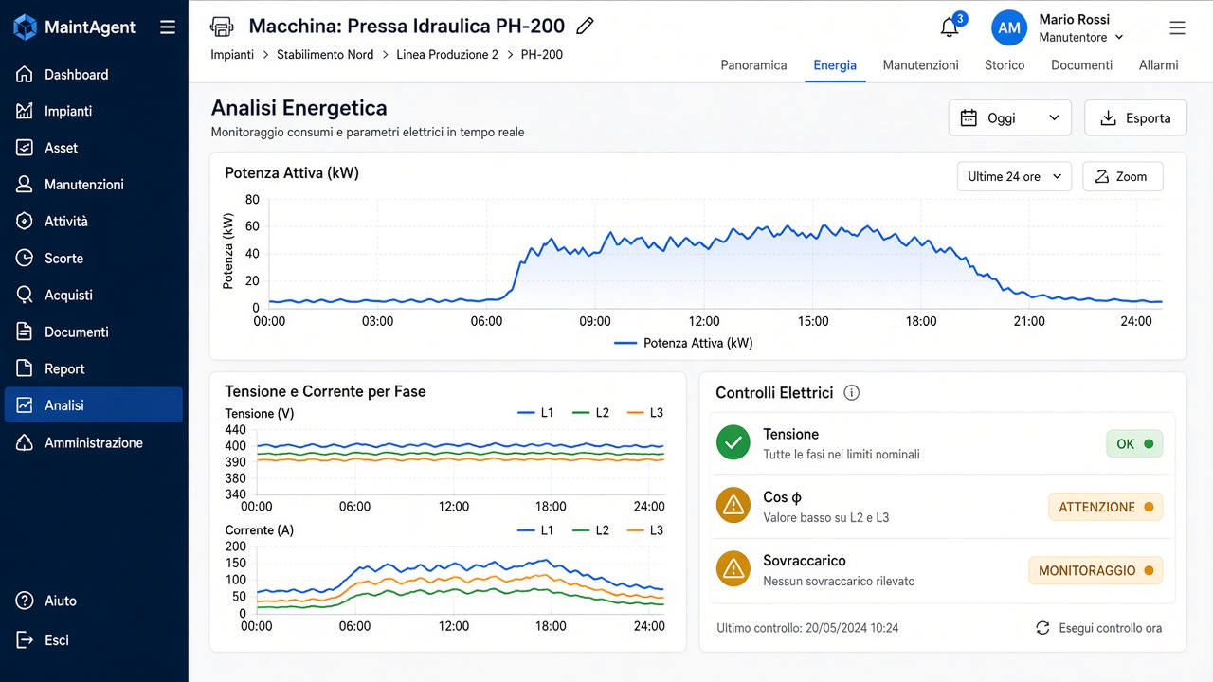
Task: Click the MaintAgent cube logo icon
Action: click(26, 27)
